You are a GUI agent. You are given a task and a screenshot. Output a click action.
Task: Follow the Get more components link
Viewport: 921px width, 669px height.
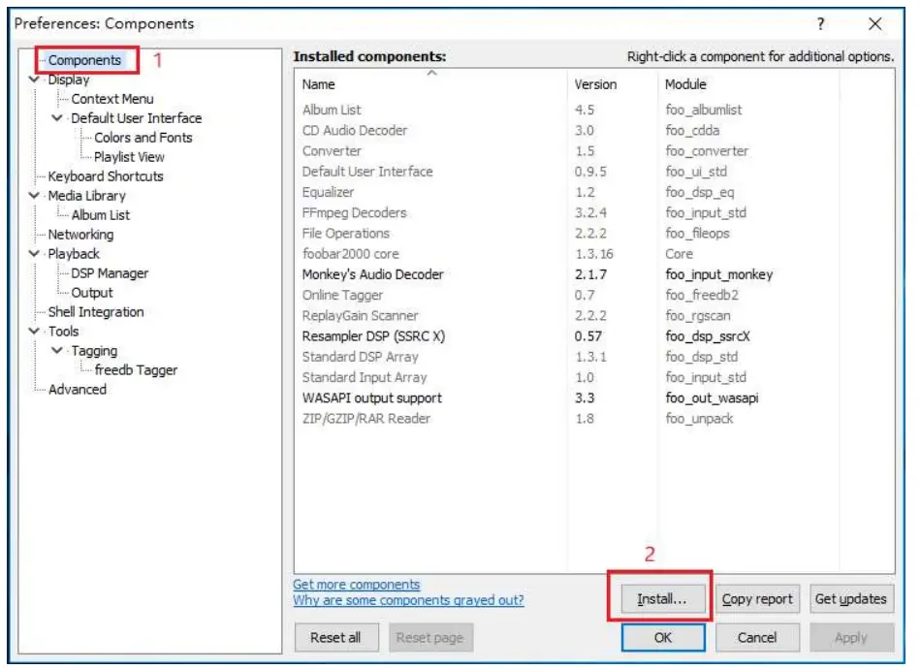coord(357,585)
